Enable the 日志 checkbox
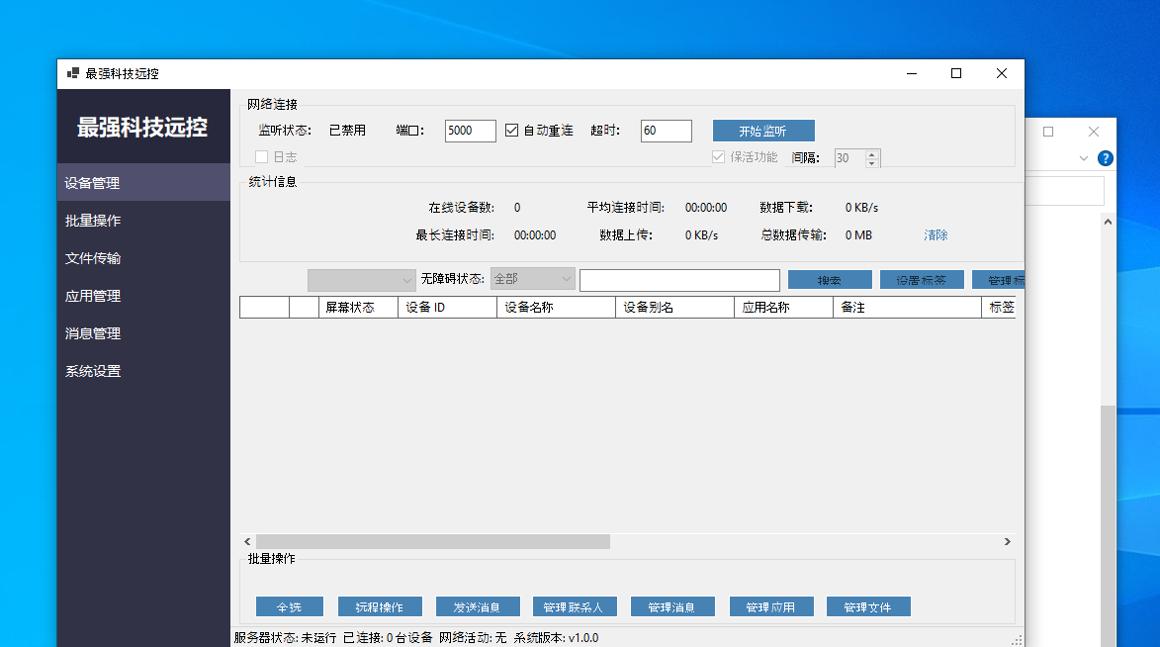1160x647 pixels. [x=261, y=156]
